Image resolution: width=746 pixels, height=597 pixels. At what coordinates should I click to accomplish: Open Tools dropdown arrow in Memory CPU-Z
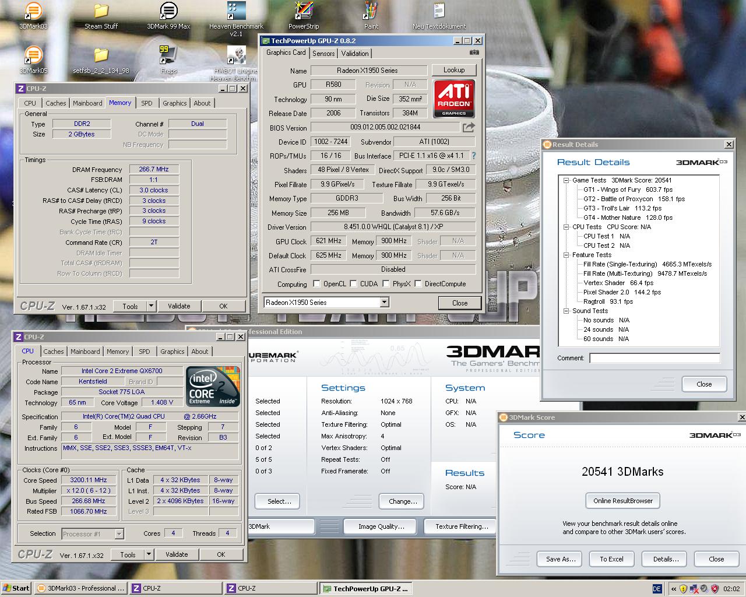tap(151, 306)
